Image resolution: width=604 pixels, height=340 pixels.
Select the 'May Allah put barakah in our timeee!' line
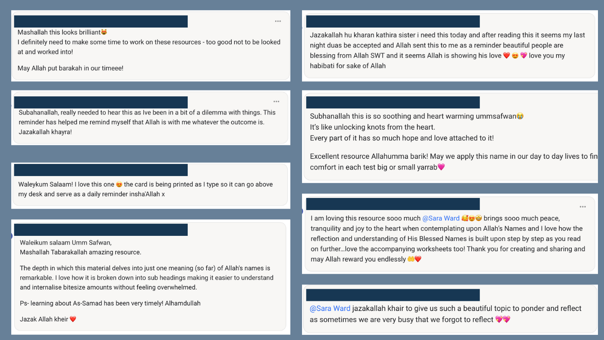click(x=71, y=68)
